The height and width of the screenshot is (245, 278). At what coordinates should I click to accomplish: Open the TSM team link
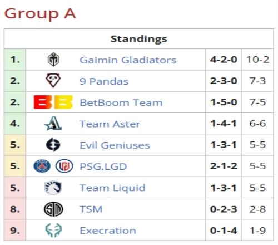pyautogui.click(x=91, y=209)
